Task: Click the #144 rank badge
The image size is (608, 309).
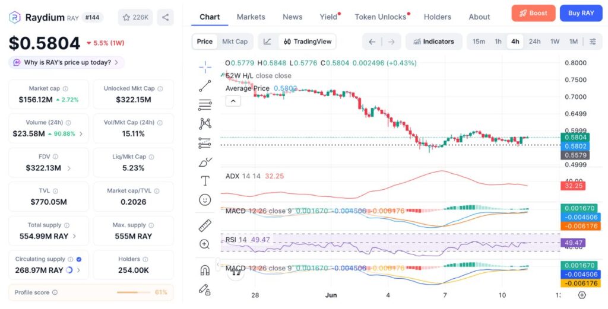Action: pos(92,17)
